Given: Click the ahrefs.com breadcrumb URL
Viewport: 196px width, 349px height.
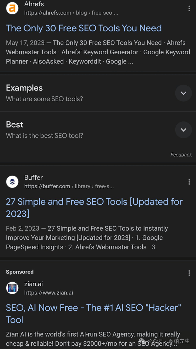Looking at the screenshot, I should coord(71,13).
